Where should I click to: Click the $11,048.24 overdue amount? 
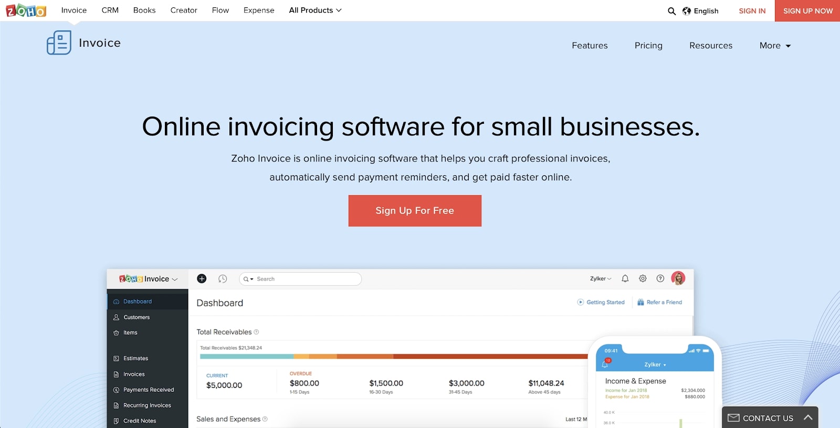click(x=546, y=383)
